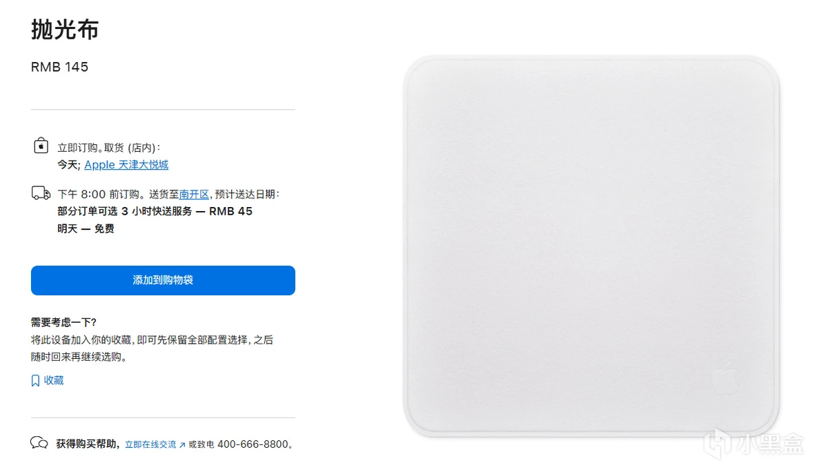Click the bookmark icon beside 收藏
The height and width of the screenshot is (472, 828).
click(35, 381)
